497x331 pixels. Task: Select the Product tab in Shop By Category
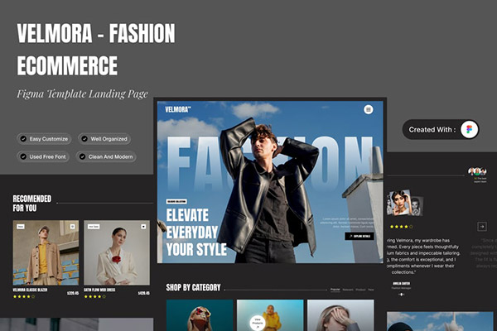coord(360,290)
